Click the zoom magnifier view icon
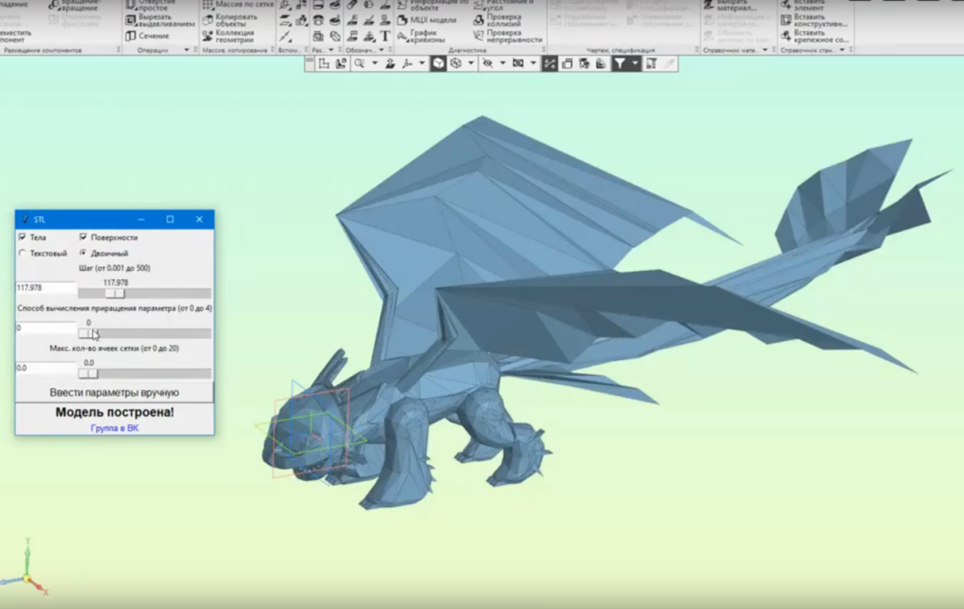 359,64
